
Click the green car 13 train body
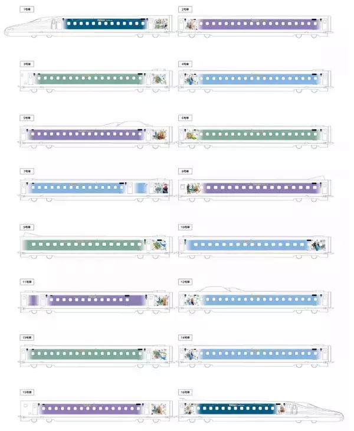pyautogui.click(x=88, y=354)
